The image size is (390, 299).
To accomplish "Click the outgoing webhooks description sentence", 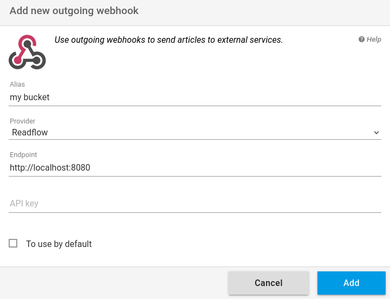I will (168, 40).
